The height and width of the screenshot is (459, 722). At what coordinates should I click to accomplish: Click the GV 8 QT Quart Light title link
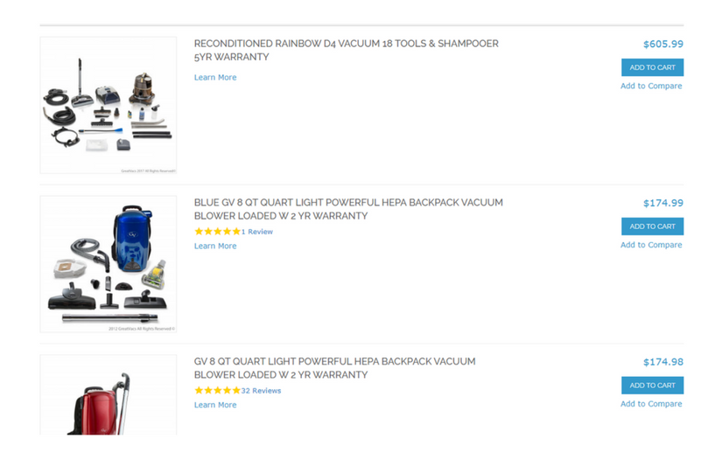point(334,368)
